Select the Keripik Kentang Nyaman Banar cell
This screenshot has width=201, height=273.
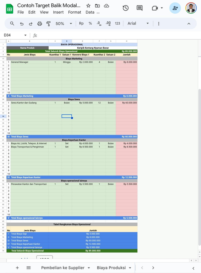(x=93, y=48)
